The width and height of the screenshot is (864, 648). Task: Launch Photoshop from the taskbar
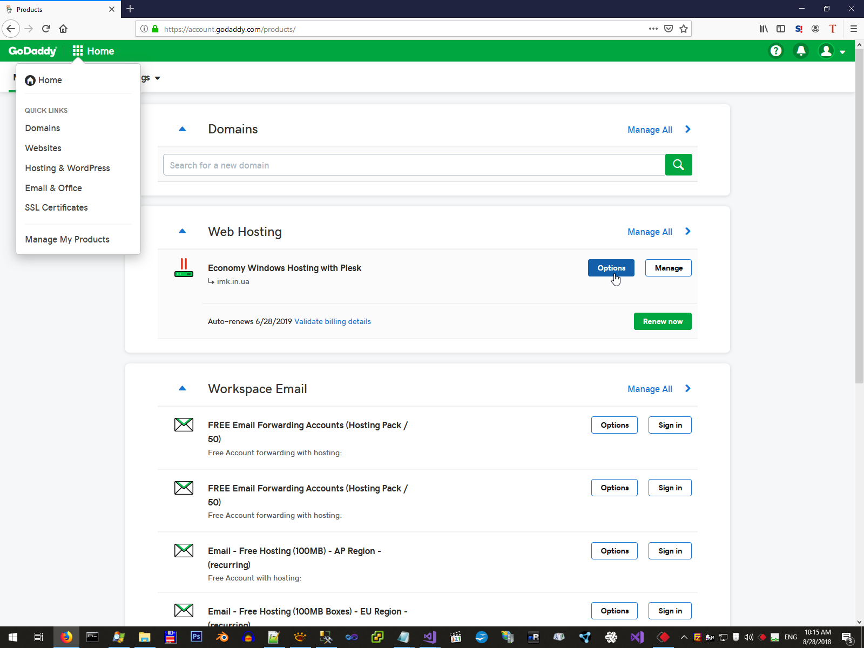tap(196, 637)
